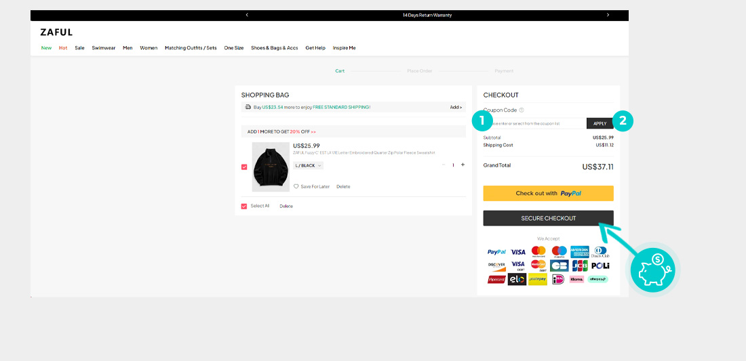Image resolution: width=746 pixels, height=361 pixels.
Task: Open the Swimwear menu
Action: [104, 48]
